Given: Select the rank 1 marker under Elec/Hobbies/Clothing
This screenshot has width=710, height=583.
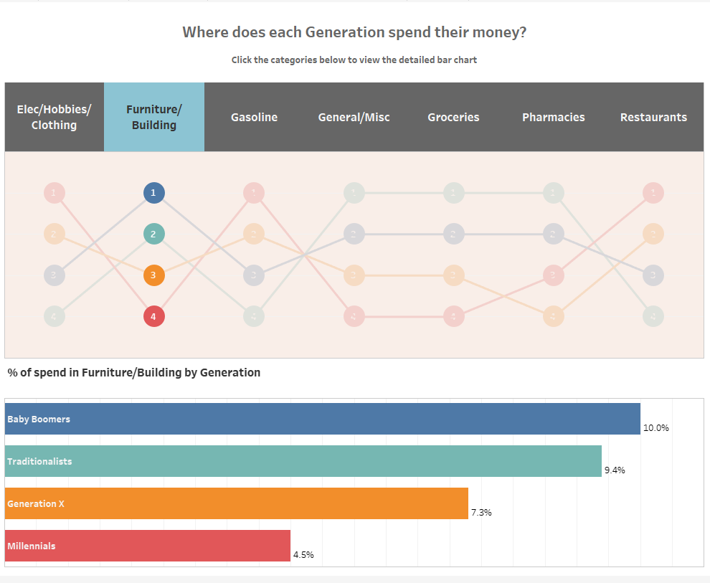Looking at the screenshot, I should (x=55, y=192).
